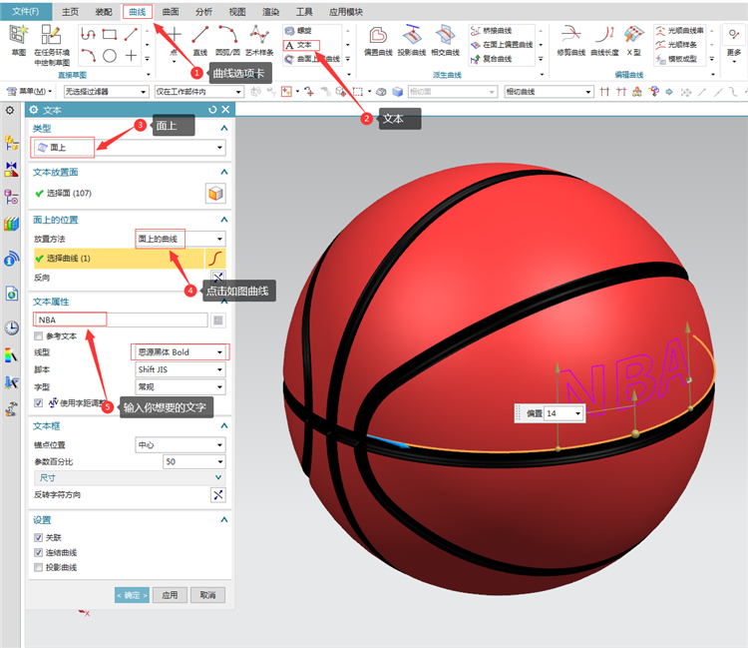Select the sketch arc tool

point(88,56)
